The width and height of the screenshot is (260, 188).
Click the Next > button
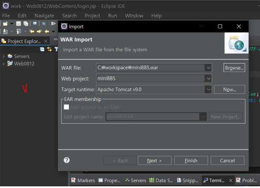coord(155,161)
